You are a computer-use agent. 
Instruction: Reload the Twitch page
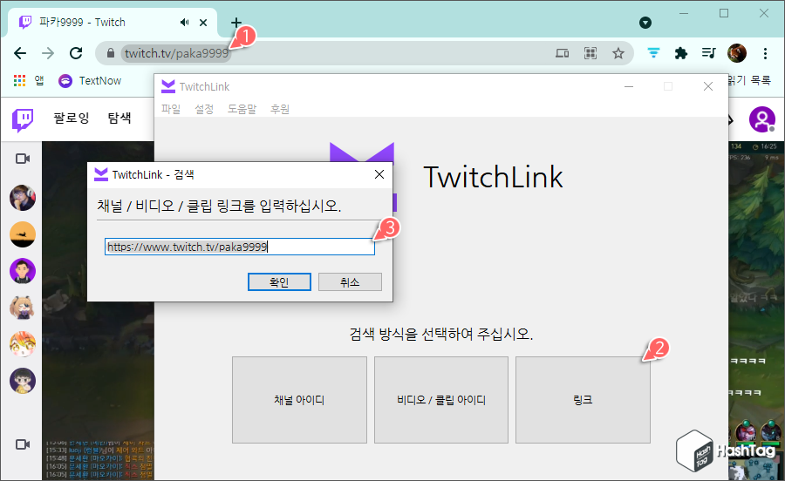[76, 53]
